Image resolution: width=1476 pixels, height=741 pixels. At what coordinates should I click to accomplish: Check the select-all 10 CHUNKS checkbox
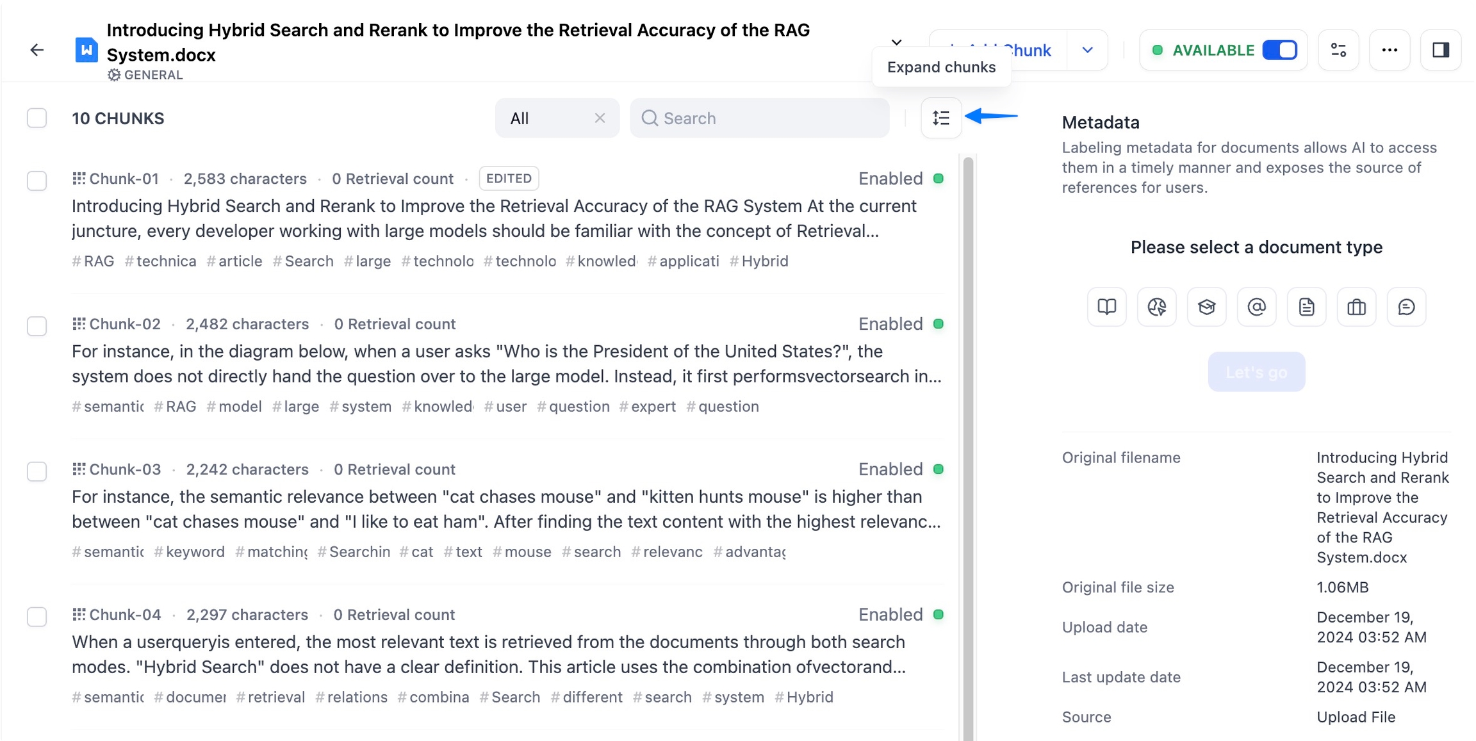37,118
